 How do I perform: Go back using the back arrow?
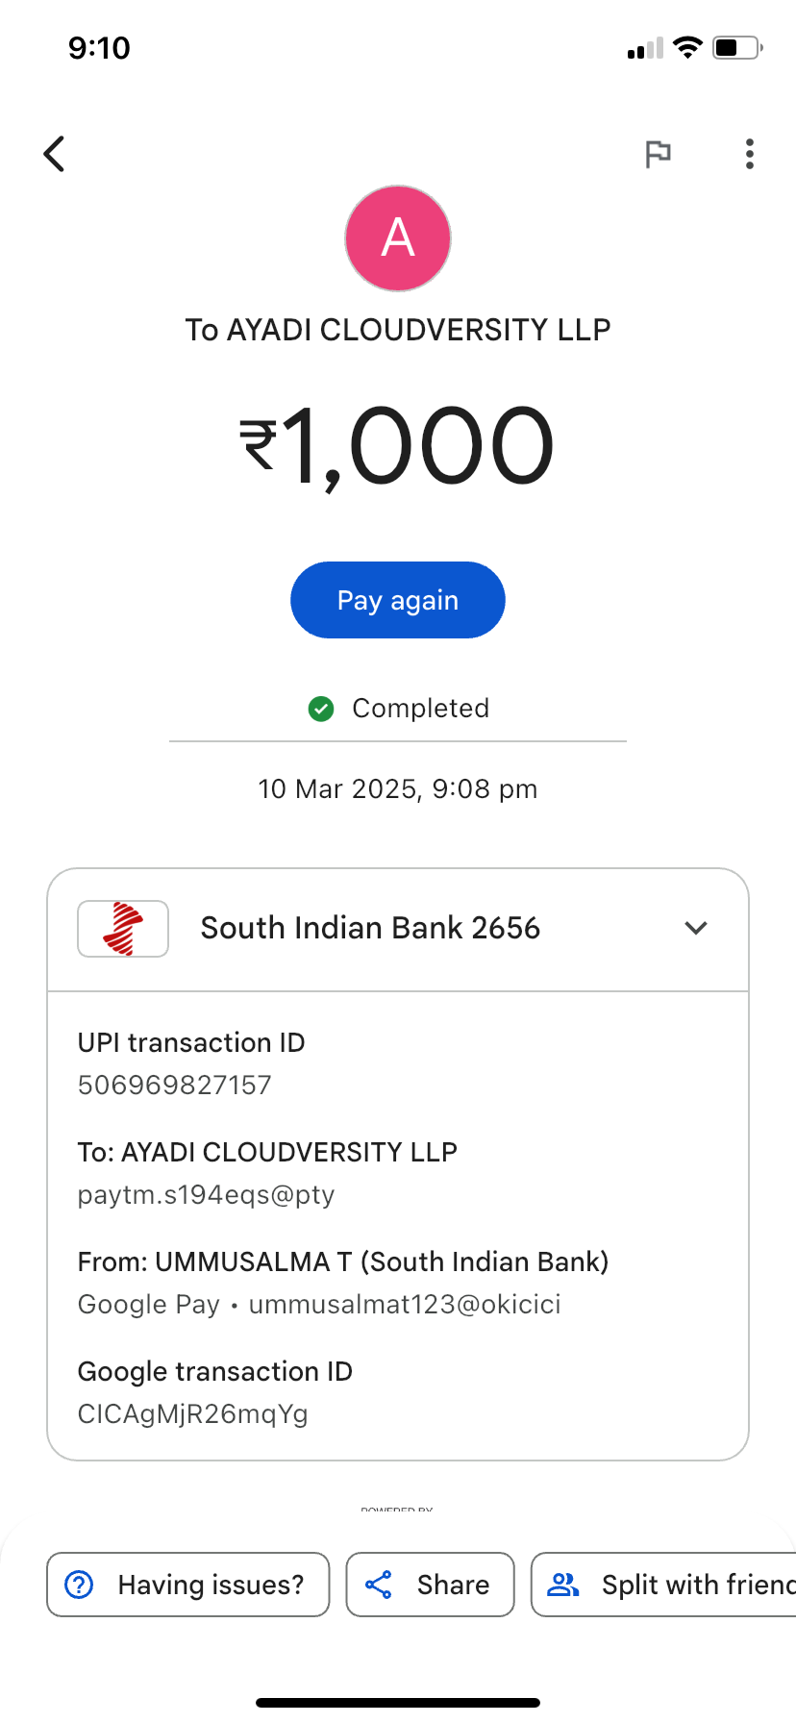point(55,154)
